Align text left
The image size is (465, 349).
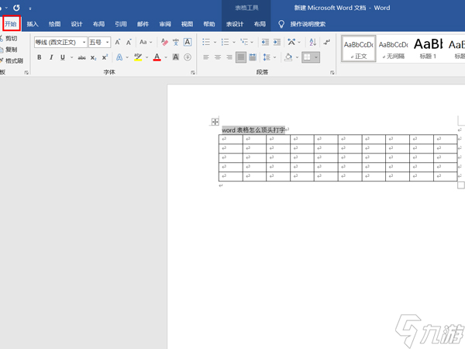pos(206,57)
